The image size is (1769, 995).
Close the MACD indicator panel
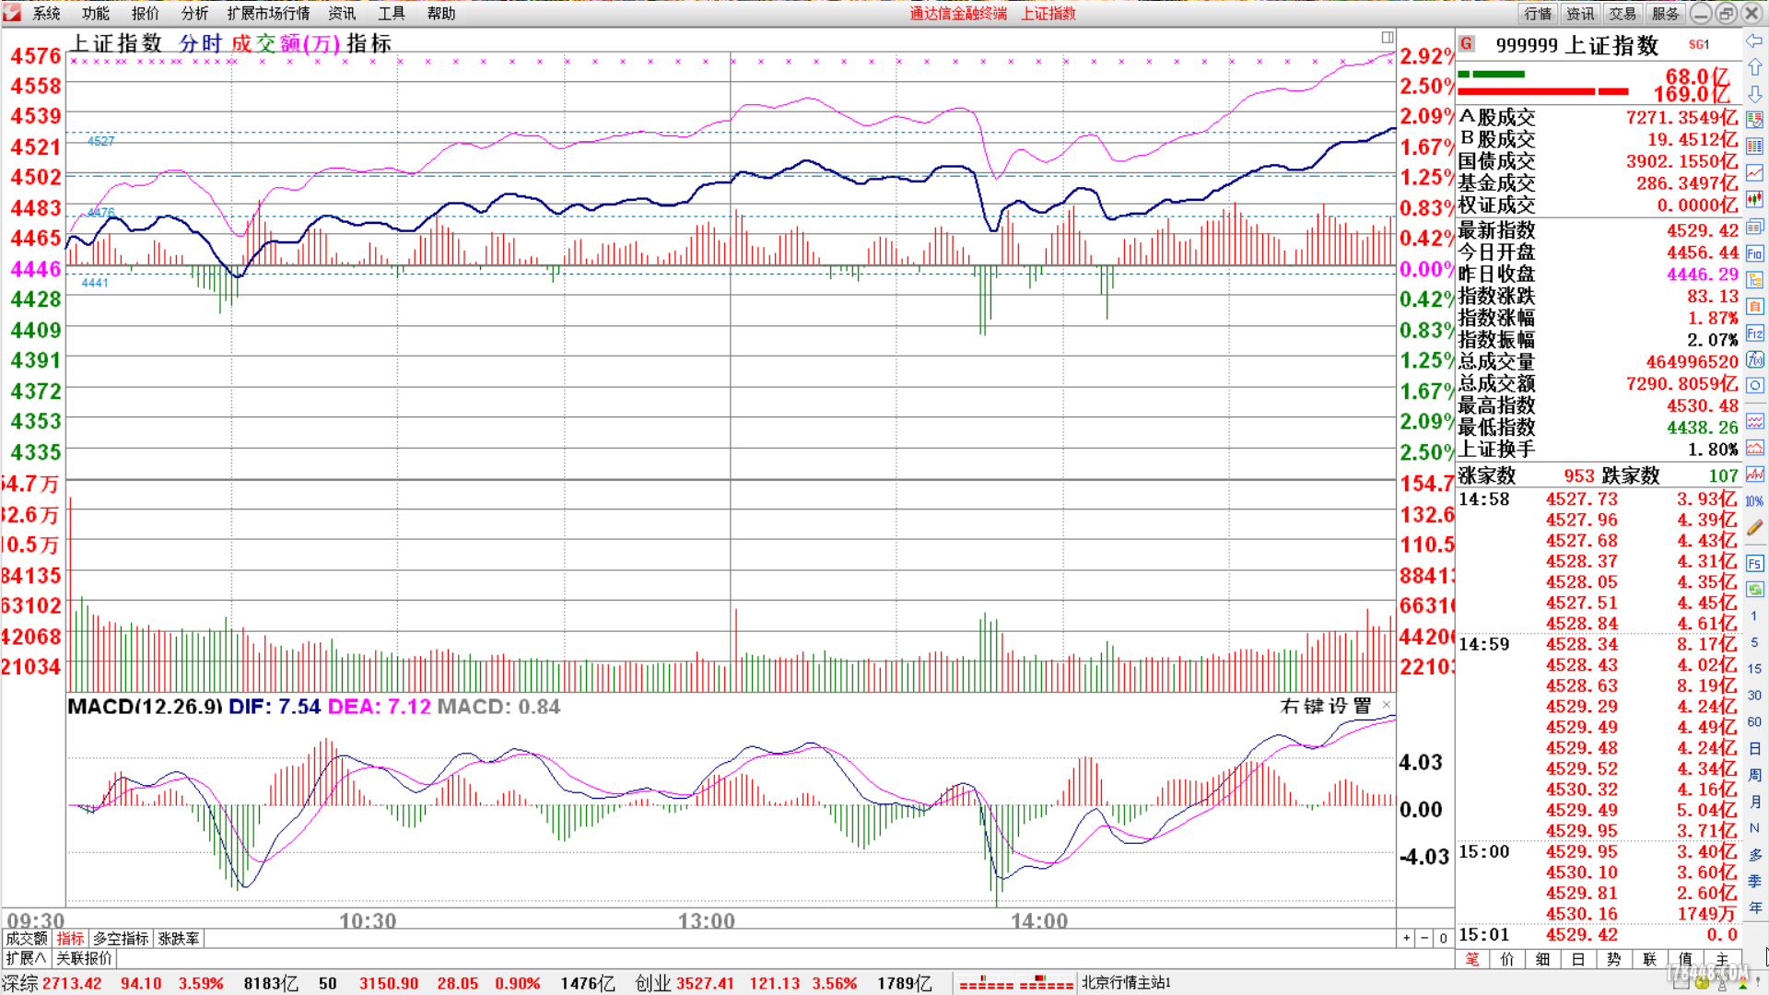pyautogui.click(x=1387, y=705)
